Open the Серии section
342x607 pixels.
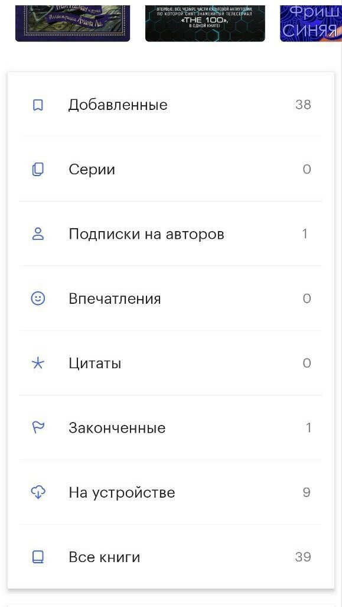171,169
